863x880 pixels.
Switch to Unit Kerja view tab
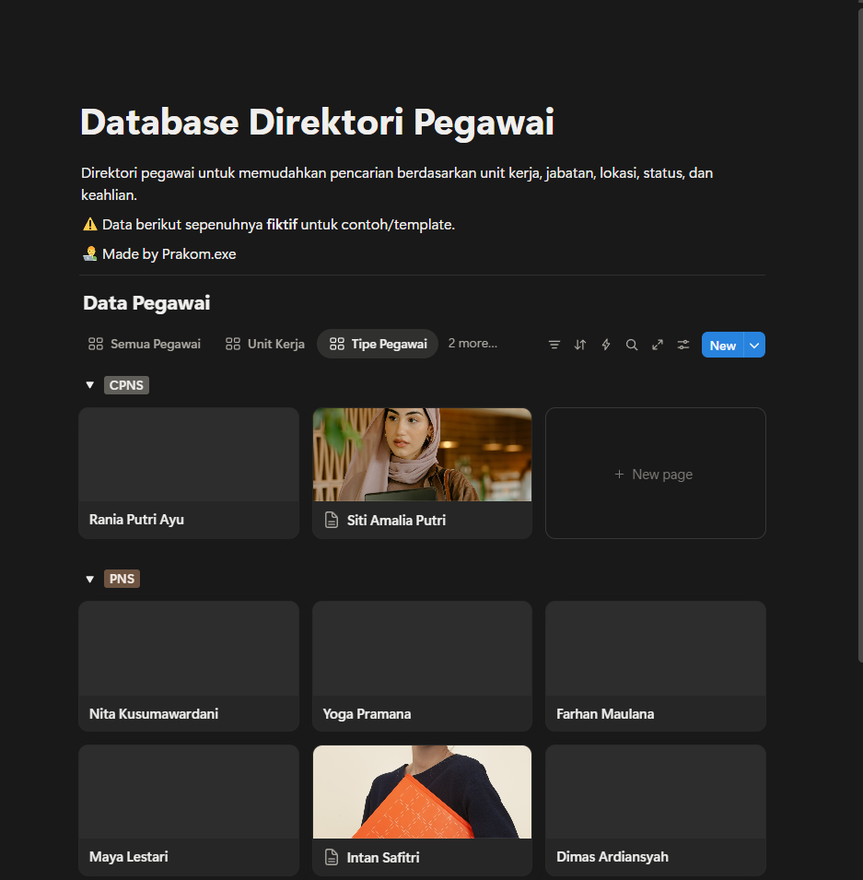(265, 344)
